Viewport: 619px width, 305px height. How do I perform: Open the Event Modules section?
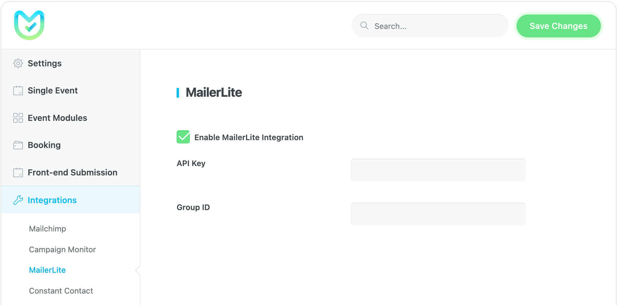coord(57,118)
